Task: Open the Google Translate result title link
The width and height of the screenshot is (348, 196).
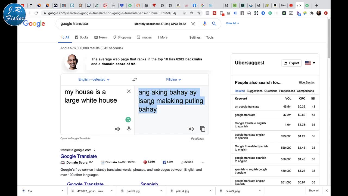Action: point(79,156)
